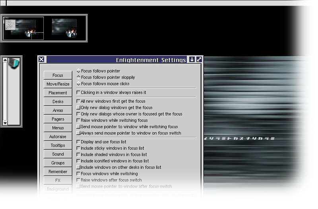Close the Enlightenment Settings window
Image resolution: width=318 pixels, height=209 pixels.
[x=41, y=59]
